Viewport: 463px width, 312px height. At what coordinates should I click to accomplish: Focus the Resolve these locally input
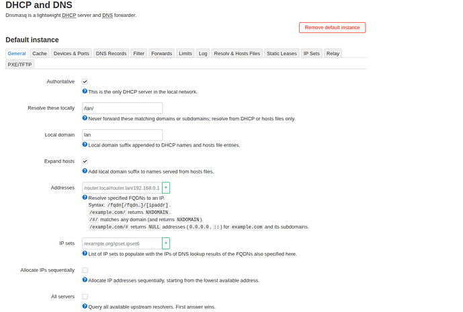pos(122,108)
